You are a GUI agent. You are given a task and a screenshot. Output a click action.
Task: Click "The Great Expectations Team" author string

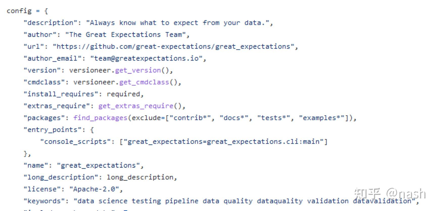pos(125,35)
